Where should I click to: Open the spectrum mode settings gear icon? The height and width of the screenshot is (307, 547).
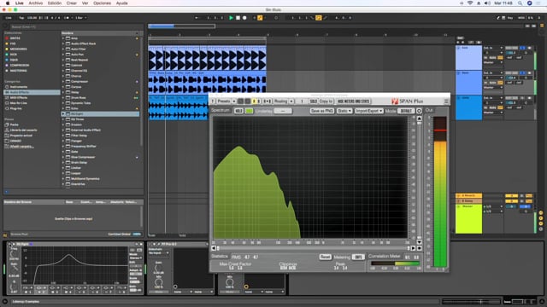click(419, 111)
